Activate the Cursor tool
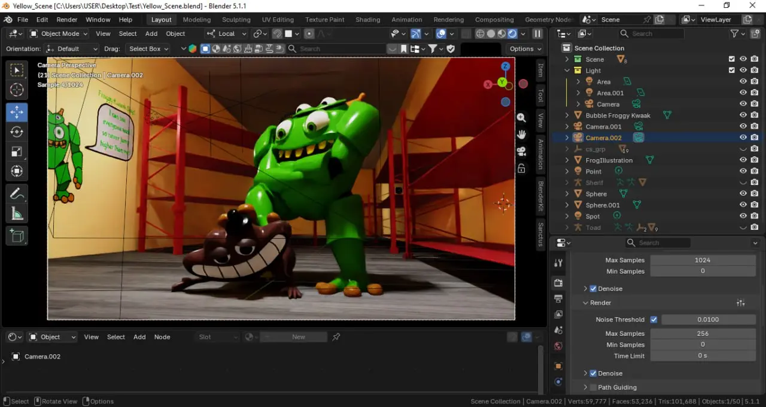Viewport: 766px width, 407px height. coord(17,90)
